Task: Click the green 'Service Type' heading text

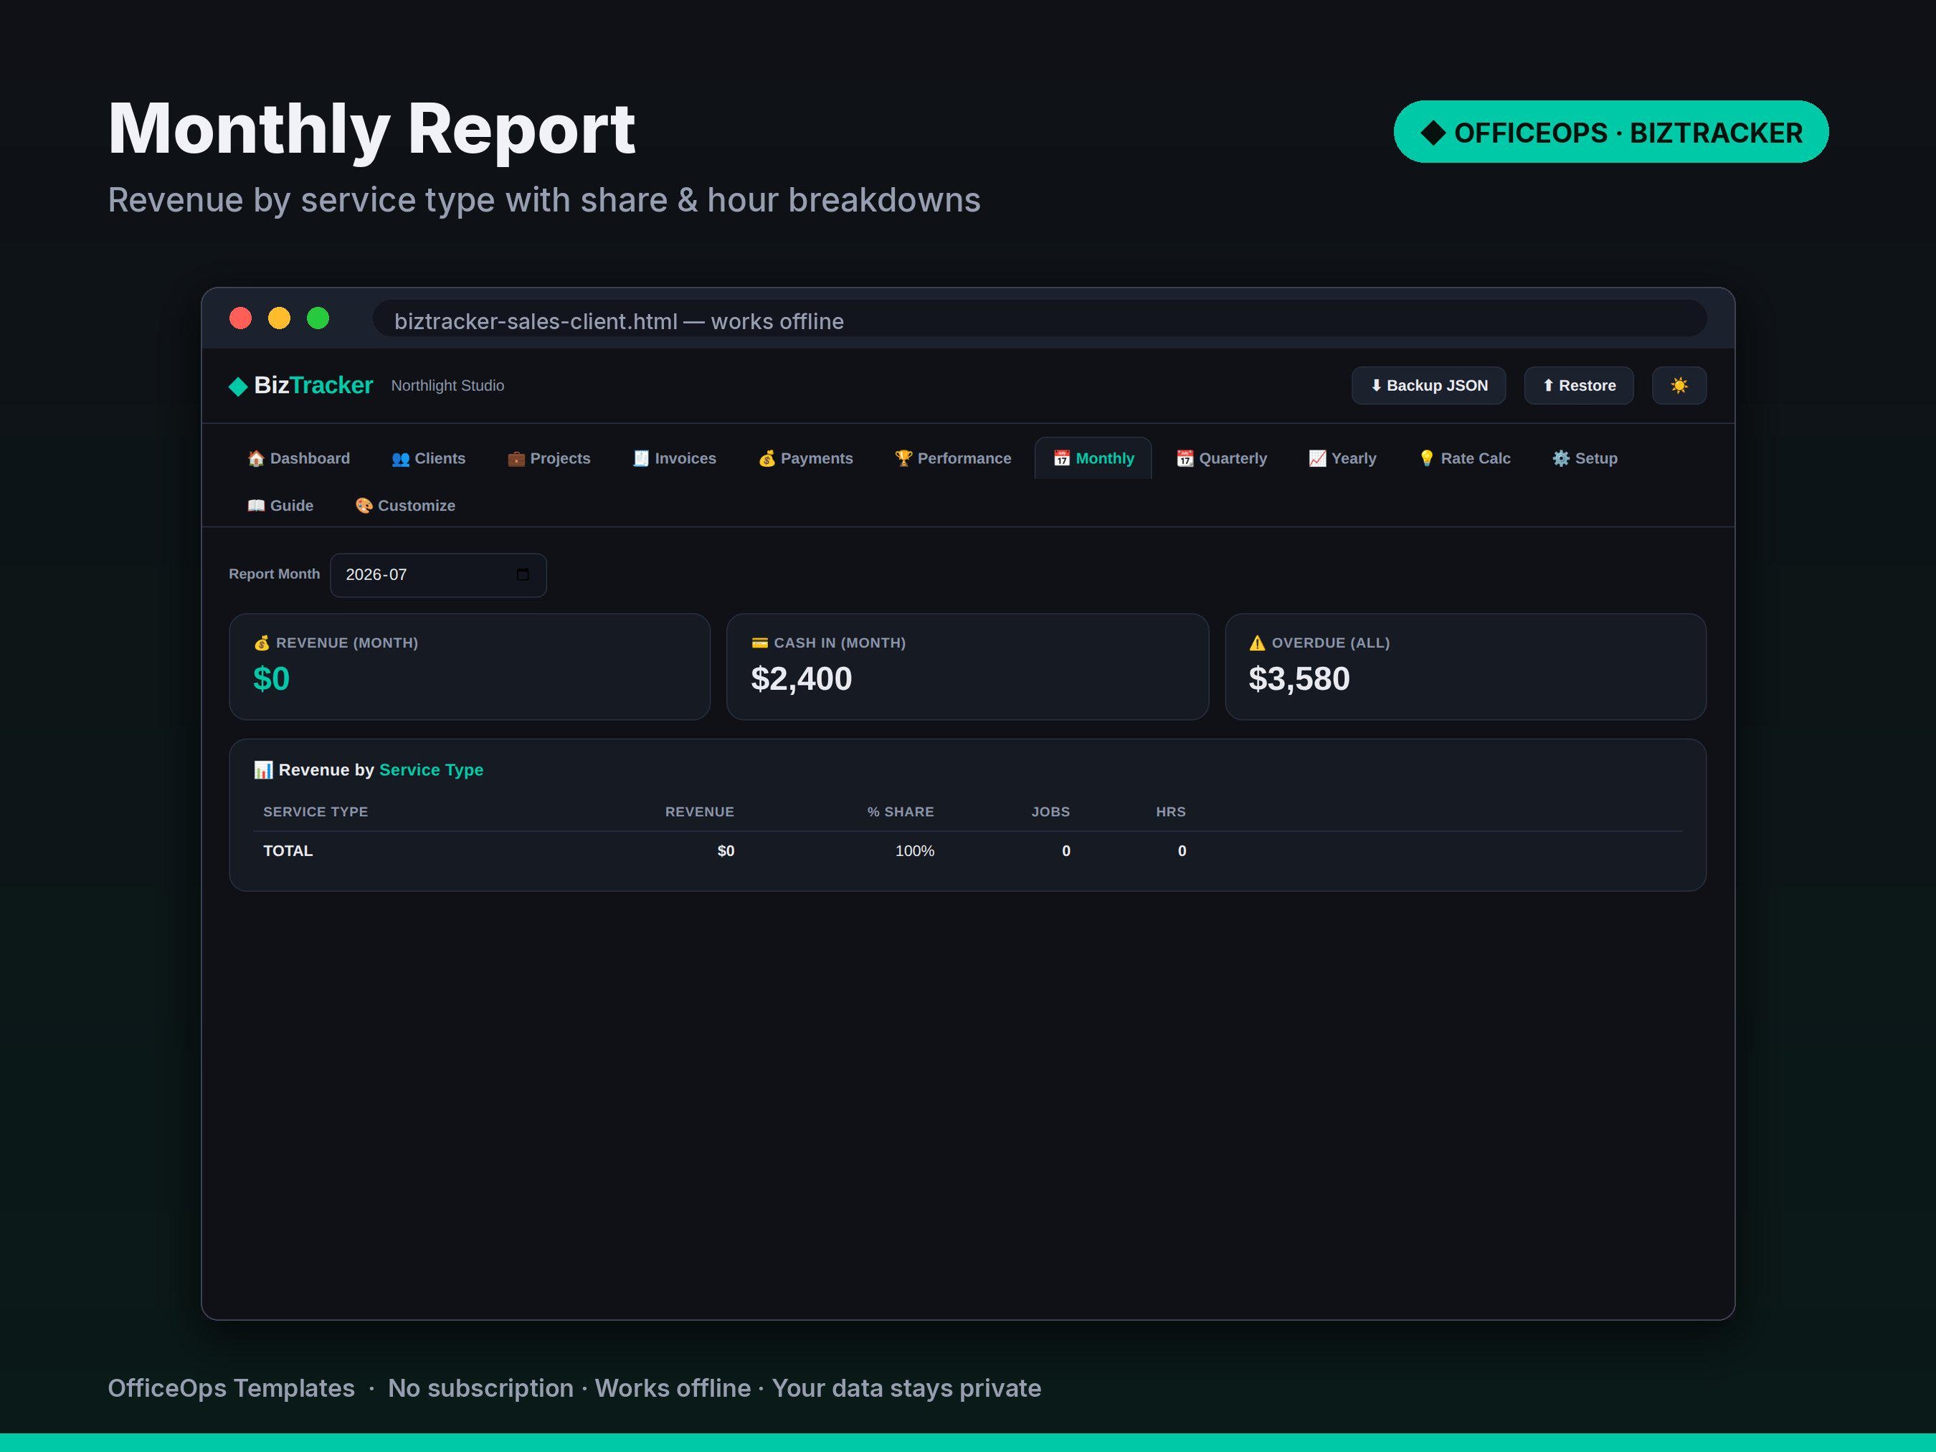Action: (x=432, y=769)
